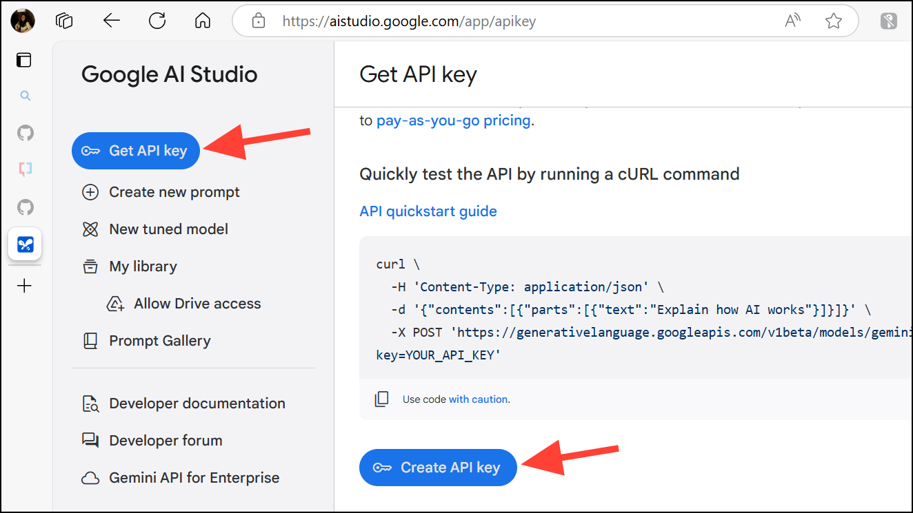Select Get API key in sidebar

tap(136, 151)
